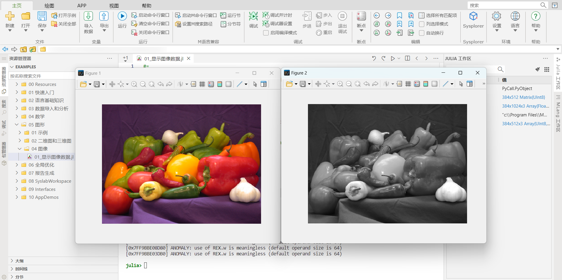Expand the 06 全局优化 folder
562x280 pixels.
click(17, 165)
